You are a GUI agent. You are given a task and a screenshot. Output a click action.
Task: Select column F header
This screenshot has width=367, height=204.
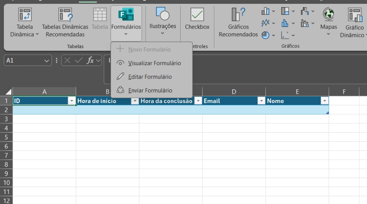pyautogui.click(x=344, y=92)
